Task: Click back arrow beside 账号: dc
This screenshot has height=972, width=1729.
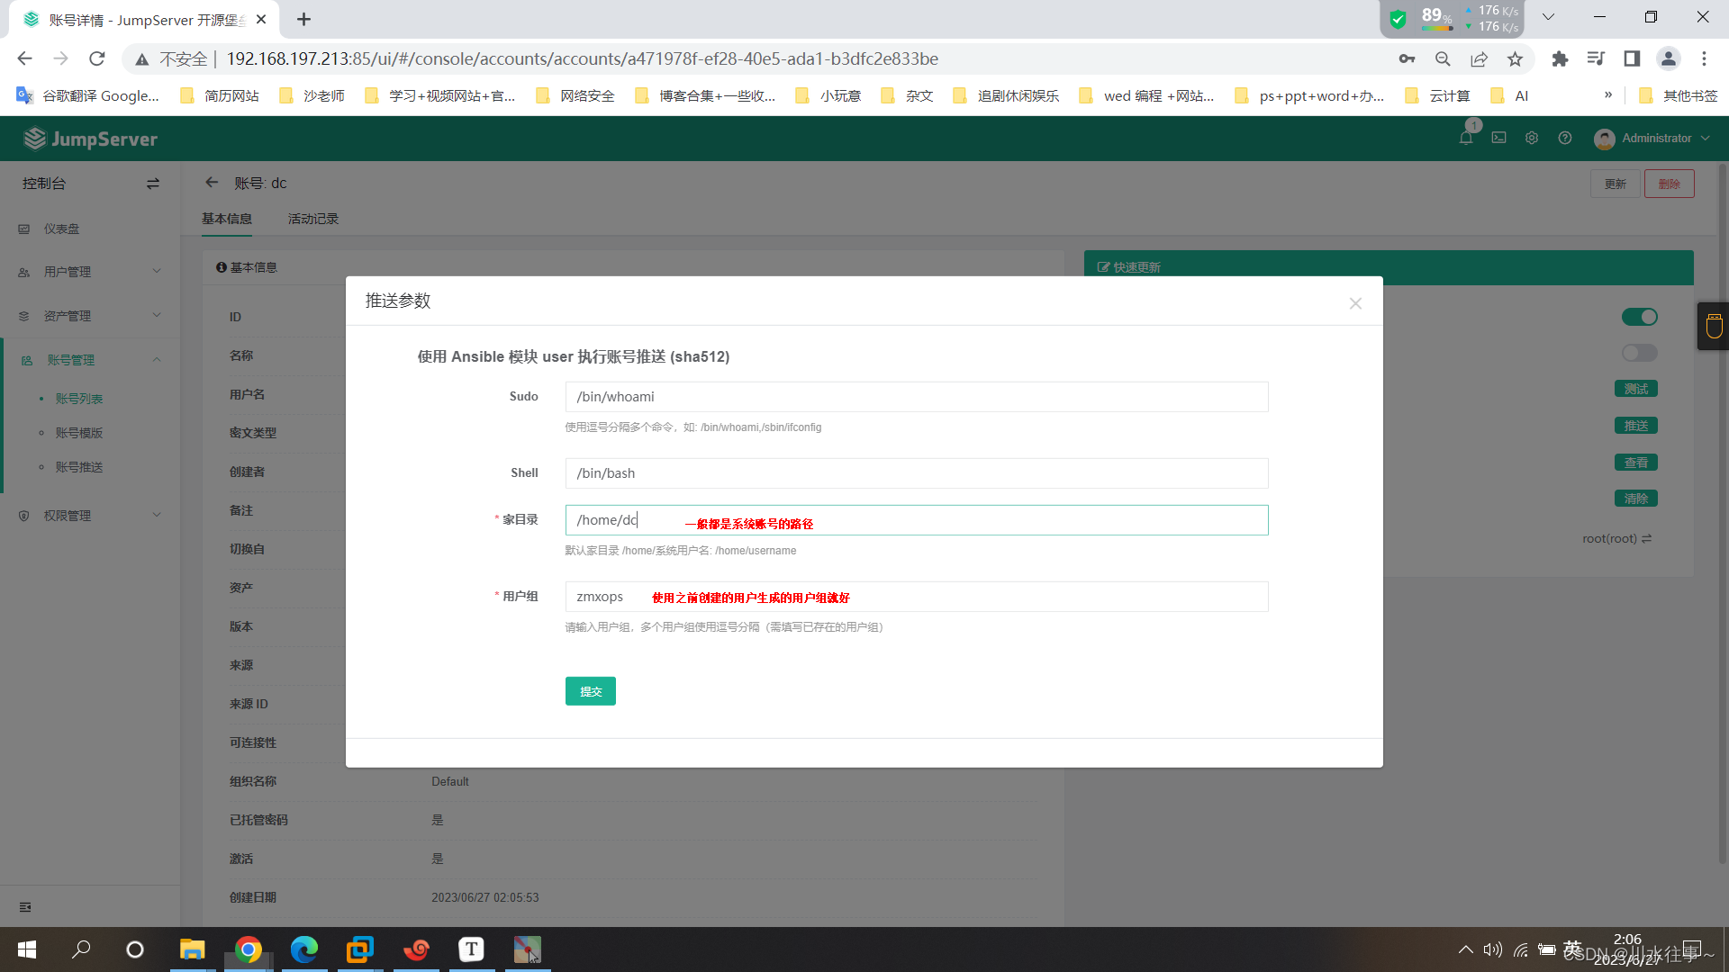Action: pos(212,183)
